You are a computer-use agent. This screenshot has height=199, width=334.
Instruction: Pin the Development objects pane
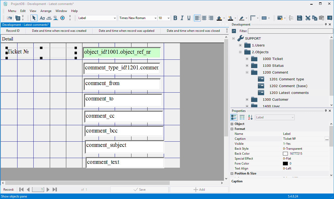point(326,25)
